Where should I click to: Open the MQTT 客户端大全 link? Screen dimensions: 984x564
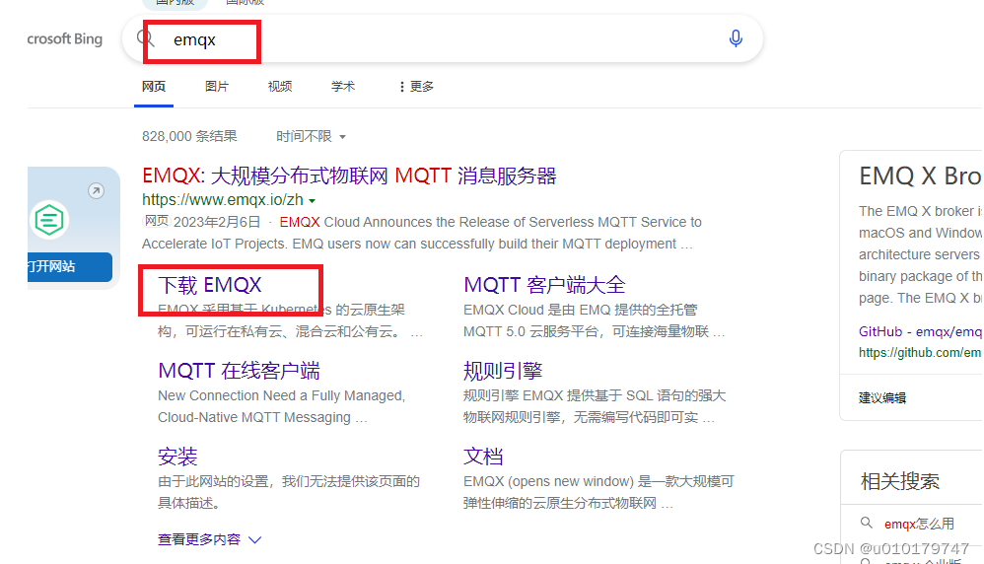[x=544, y=285]
